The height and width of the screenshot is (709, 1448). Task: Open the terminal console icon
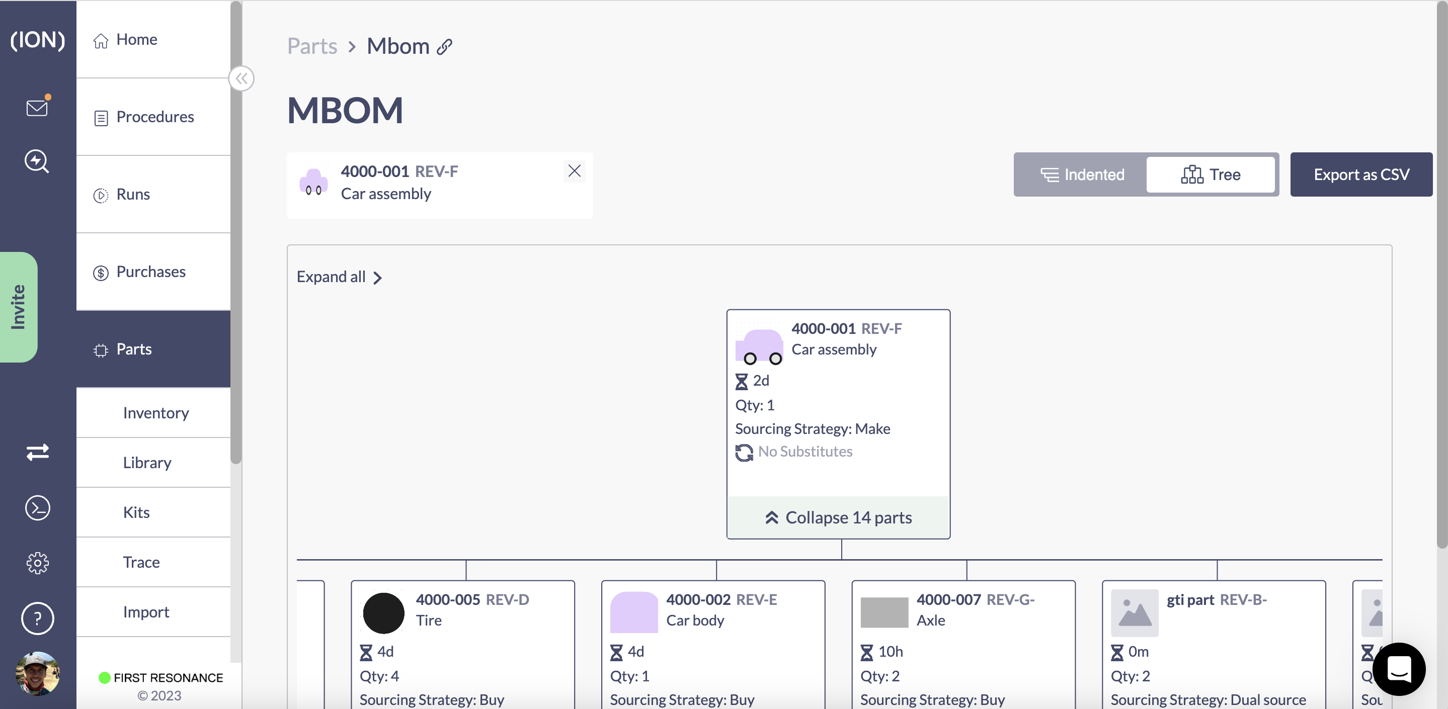click(37, 508)
